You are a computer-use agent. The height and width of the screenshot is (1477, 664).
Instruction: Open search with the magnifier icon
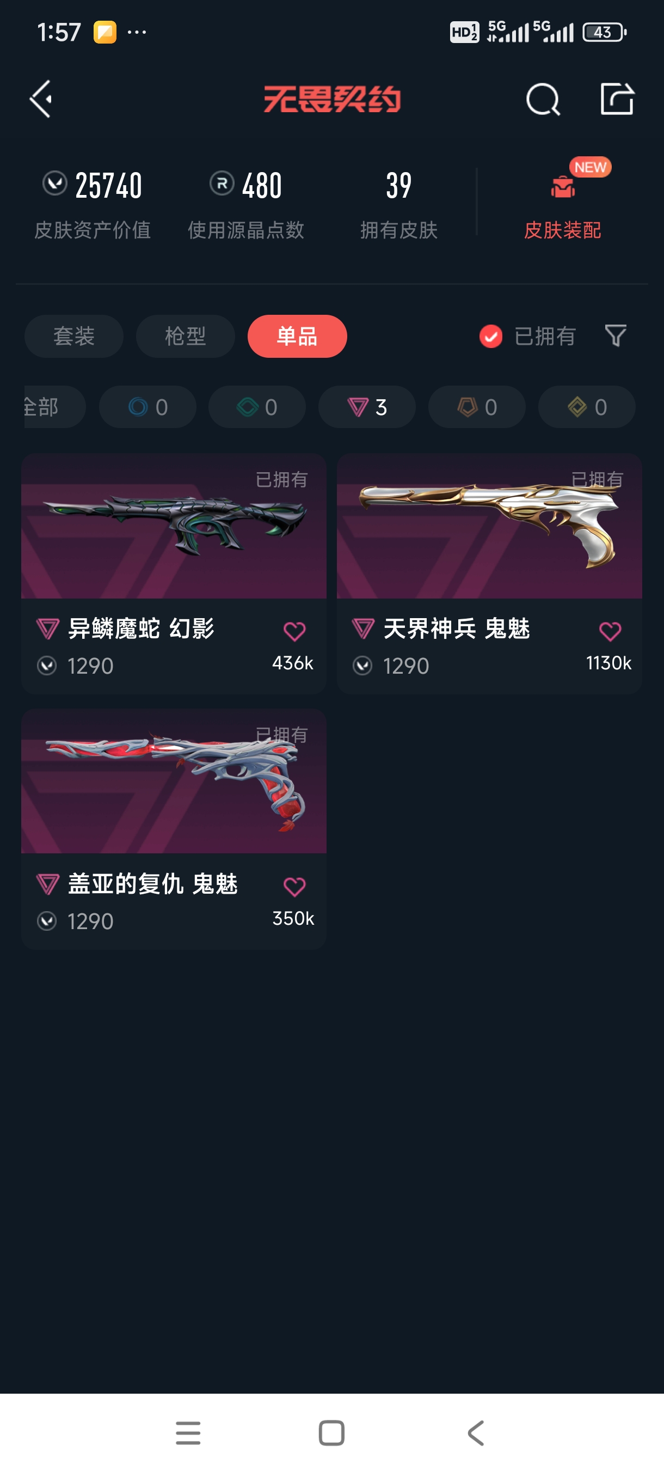pyautogui.click(x=543, y=99)
